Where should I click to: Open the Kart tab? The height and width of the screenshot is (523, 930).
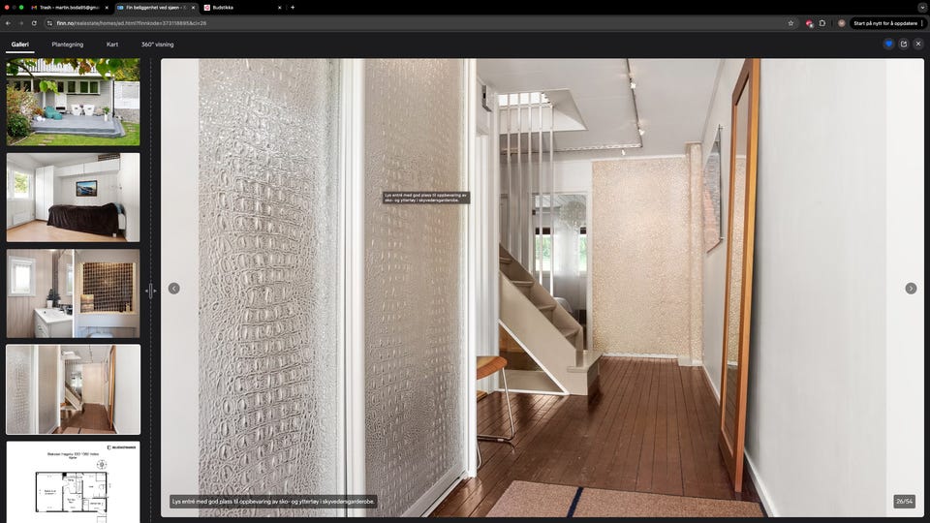coord(112,45)
